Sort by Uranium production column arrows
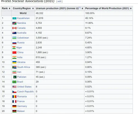 [x=82, y=8]
